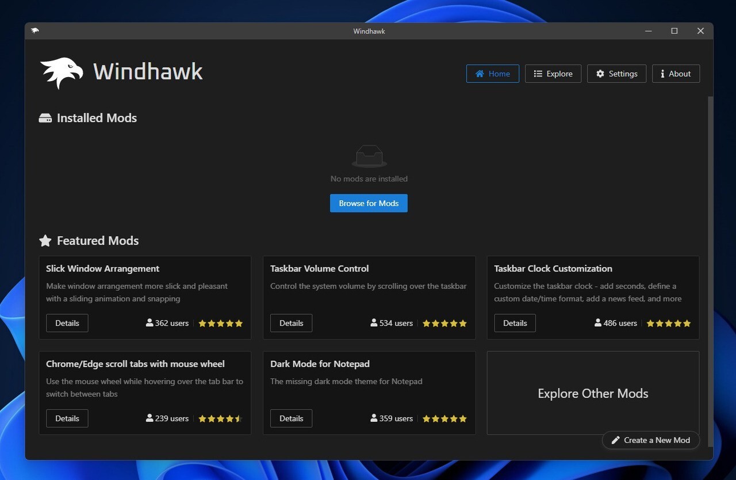Image resolution: width=736 pixels, height=480 pixels.
Task: Click the user icon beside 239 users
Action: click(149, 418)
